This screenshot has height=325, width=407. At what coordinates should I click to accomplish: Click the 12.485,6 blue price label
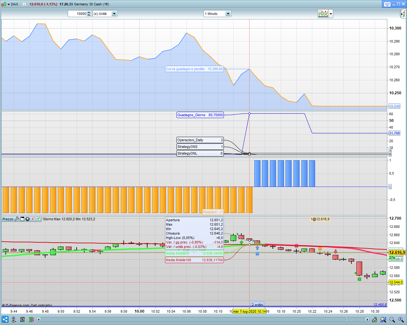pyautogui.click(x=380, y=305)
